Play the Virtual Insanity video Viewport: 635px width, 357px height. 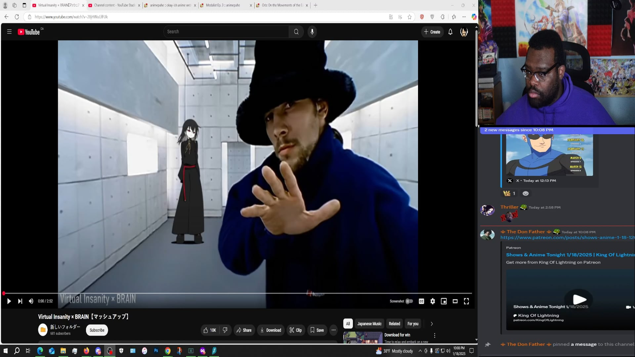tap(9, 301)
